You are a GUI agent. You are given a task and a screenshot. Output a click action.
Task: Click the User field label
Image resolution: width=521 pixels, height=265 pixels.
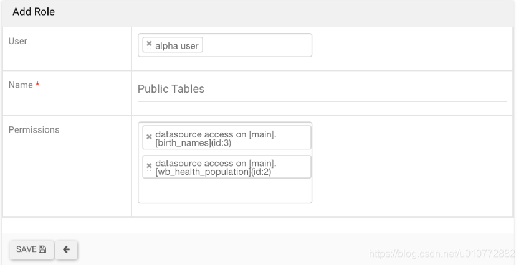pyautogui.click(x=18, y=41)
